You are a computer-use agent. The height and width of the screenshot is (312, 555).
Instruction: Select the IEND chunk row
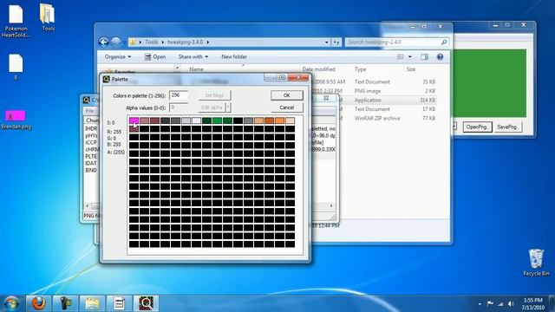click(91, 171)
